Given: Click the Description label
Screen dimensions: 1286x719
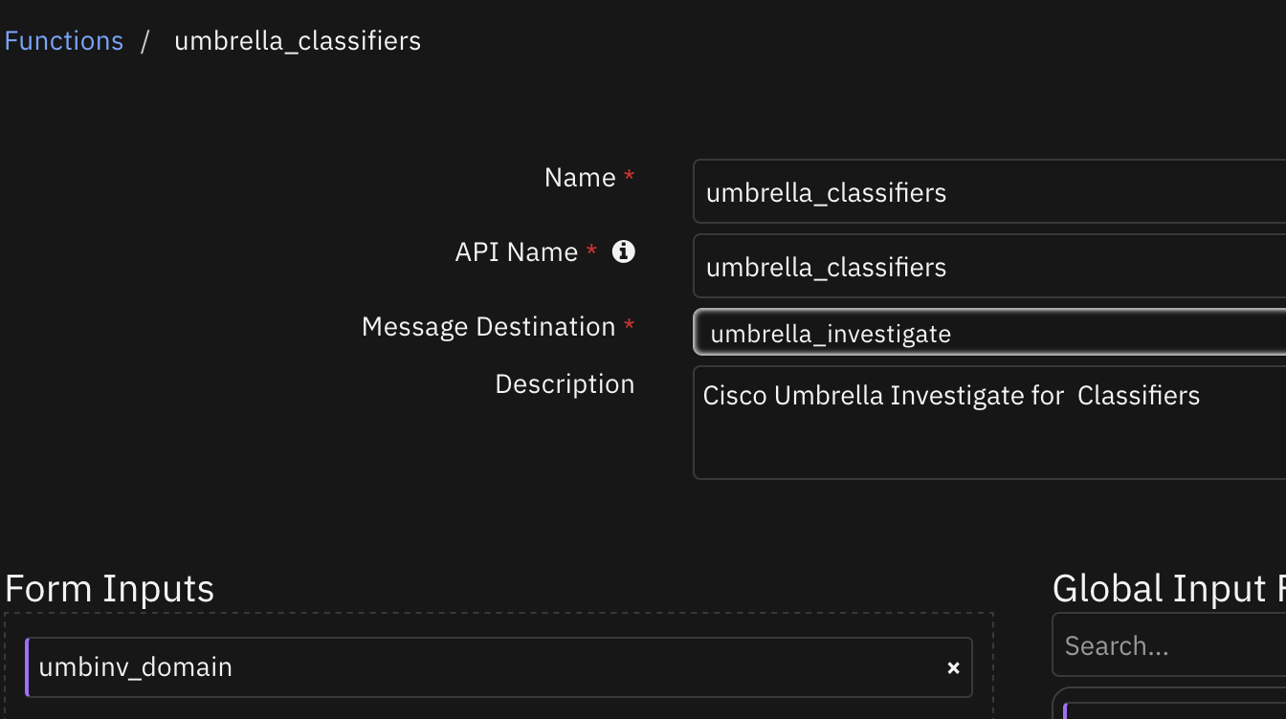Looking at the screenshot, I should (565, 384).
